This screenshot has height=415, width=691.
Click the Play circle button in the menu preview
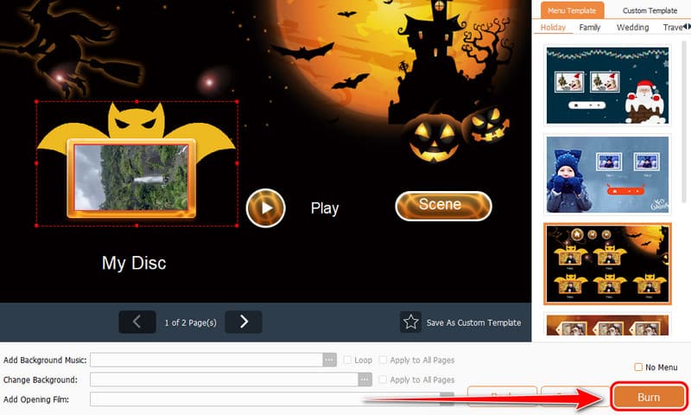coord(265,208)
